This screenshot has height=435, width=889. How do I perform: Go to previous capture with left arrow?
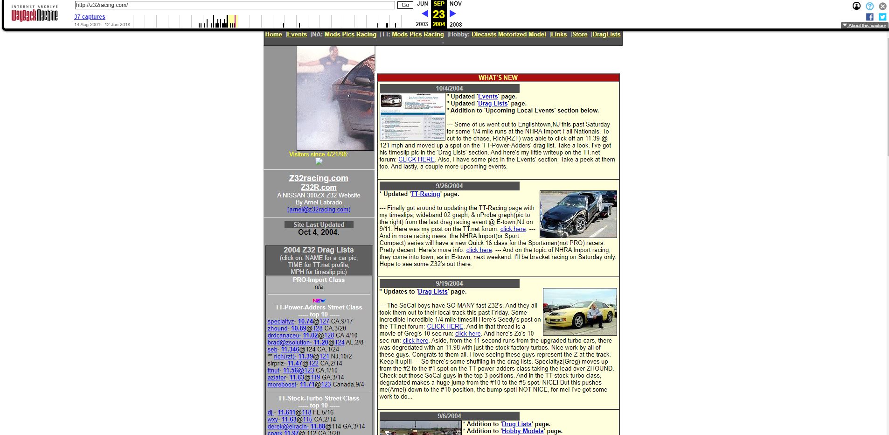(424, 14)
